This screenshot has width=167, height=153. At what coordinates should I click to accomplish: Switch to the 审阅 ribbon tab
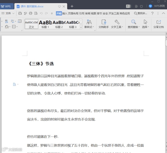tap(88, 13)
